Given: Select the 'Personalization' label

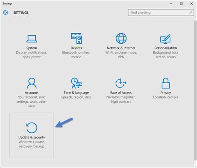Looking at the screenshot, I should pos(165,48).
